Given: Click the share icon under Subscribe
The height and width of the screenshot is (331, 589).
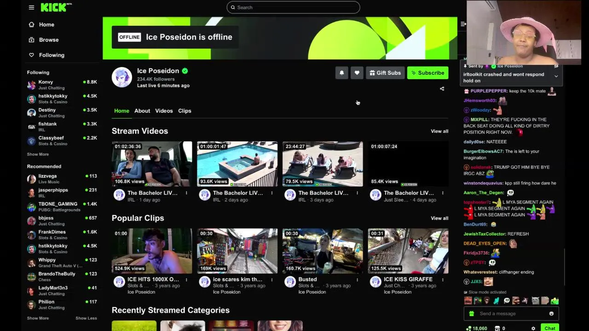Looking at the screenshot, I should [442, 89].
